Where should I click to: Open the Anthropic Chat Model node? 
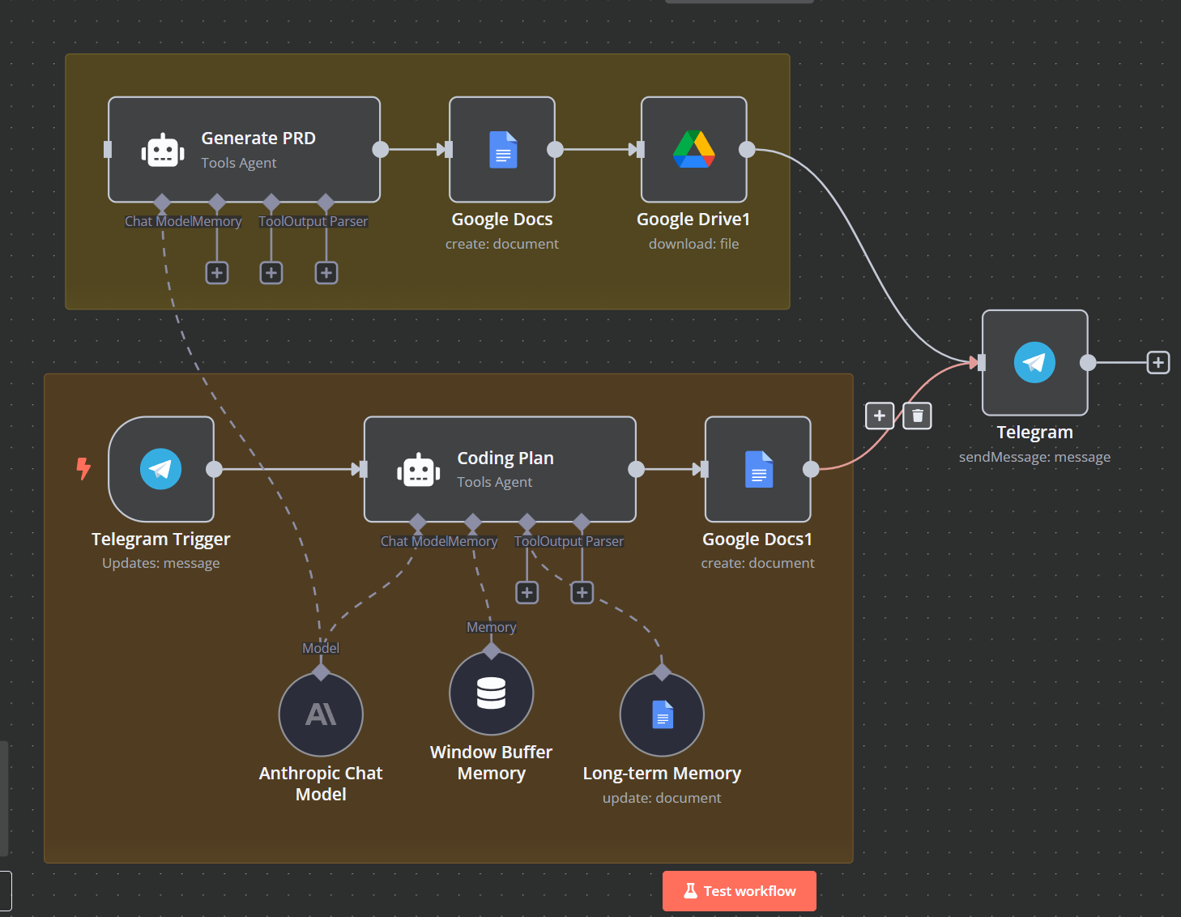321,714
